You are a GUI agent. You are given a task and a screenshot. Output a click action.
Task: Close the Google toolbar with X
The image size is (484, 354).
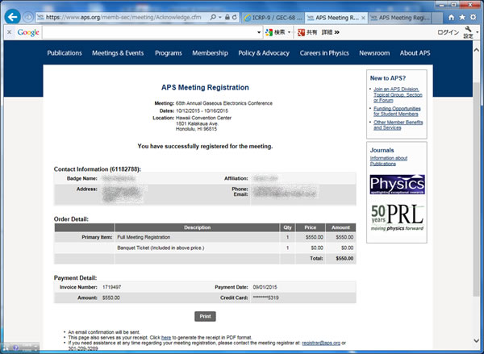point(9,31)
